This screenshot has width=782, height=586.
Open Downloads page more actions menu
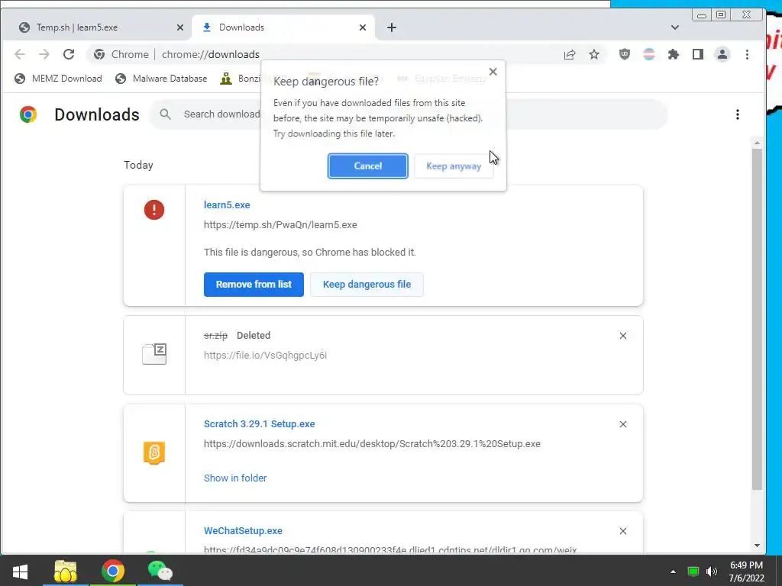[737, 114]
